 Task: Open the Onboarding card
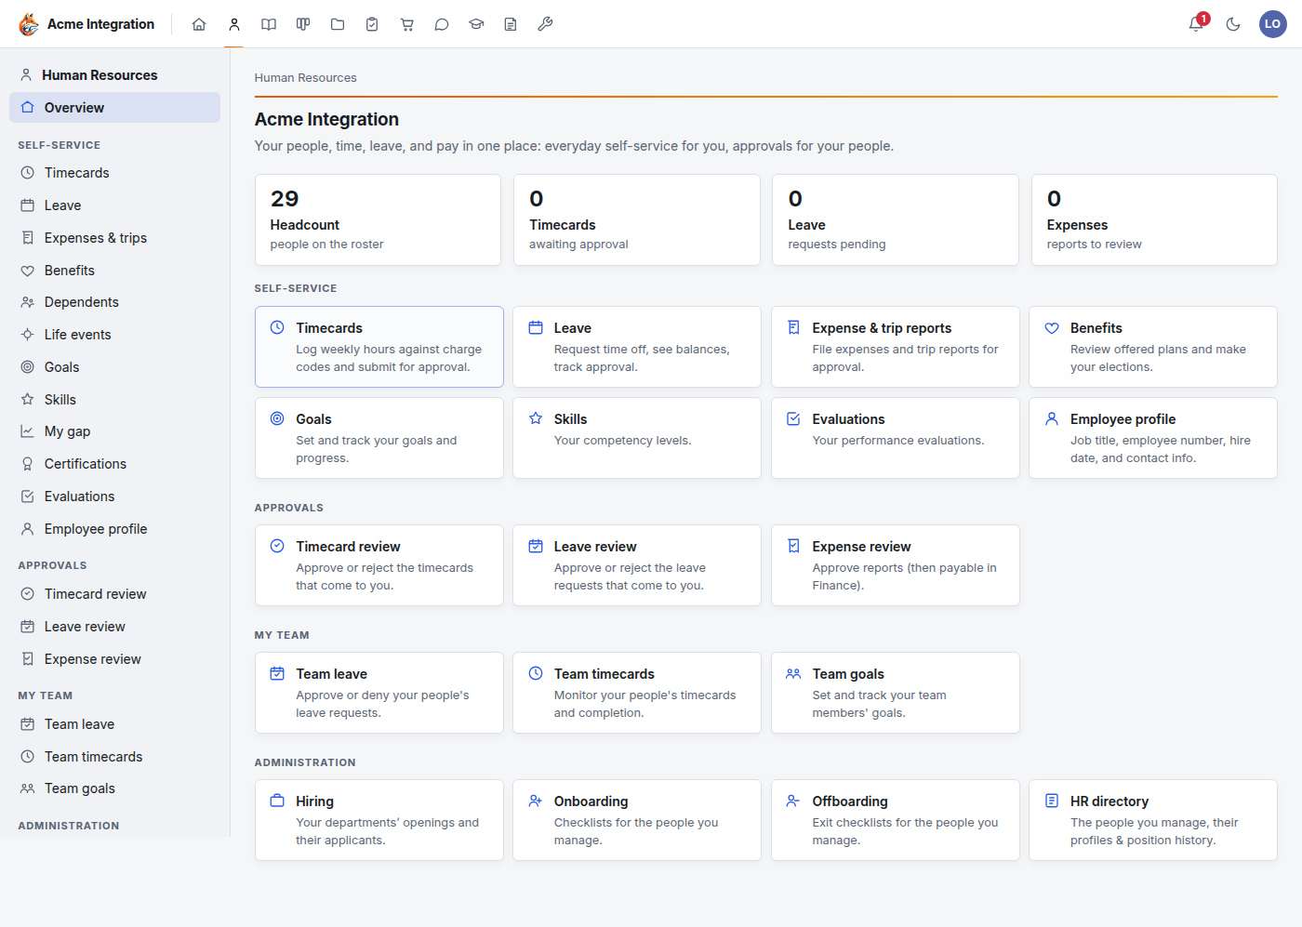click(x=637, y=820)
